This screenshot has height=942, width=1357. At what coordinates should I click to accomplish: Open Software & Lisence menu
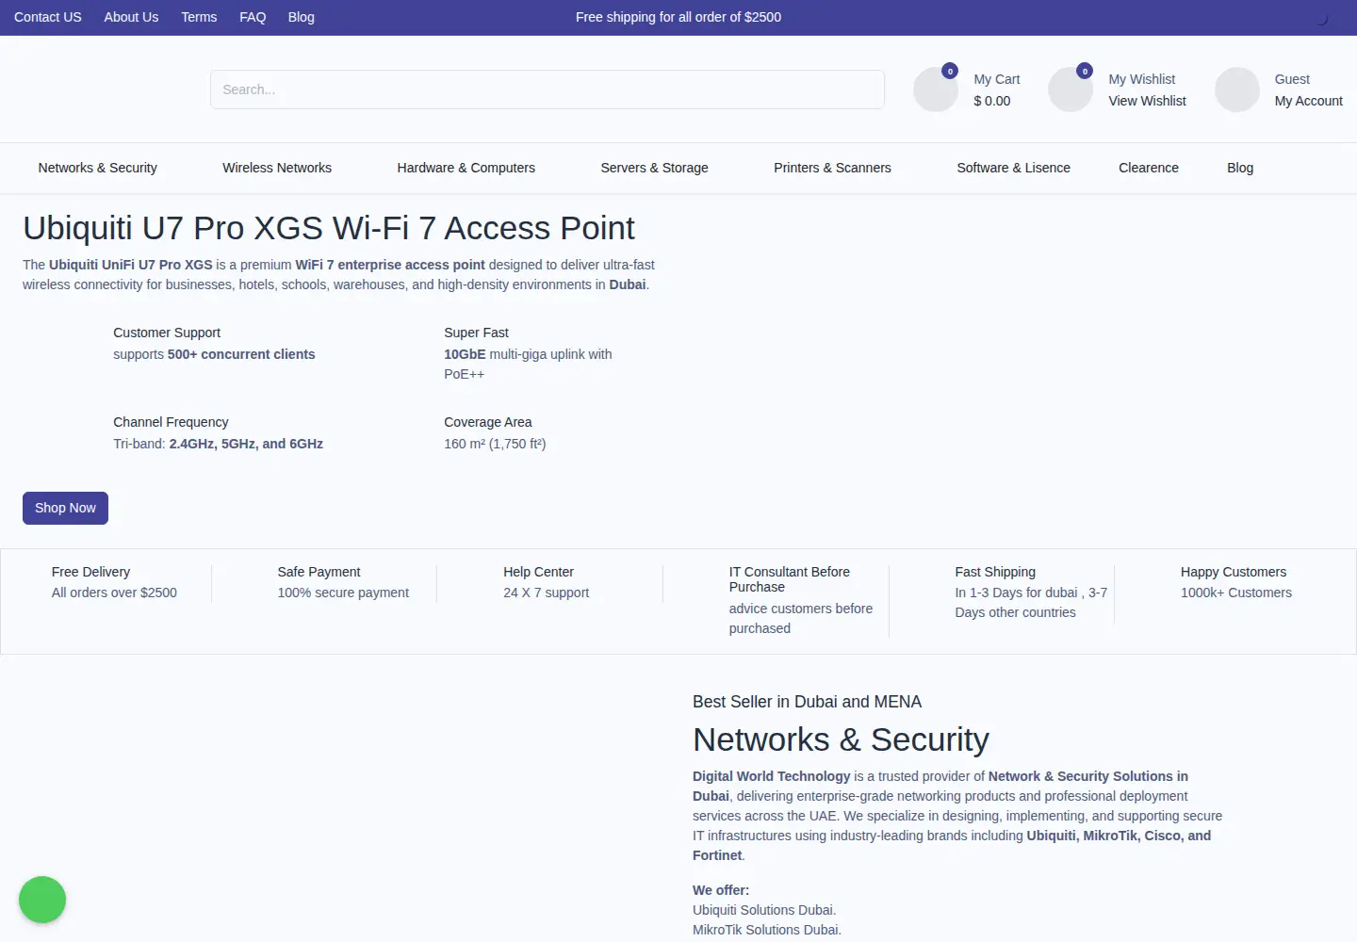click(1014, 168)
